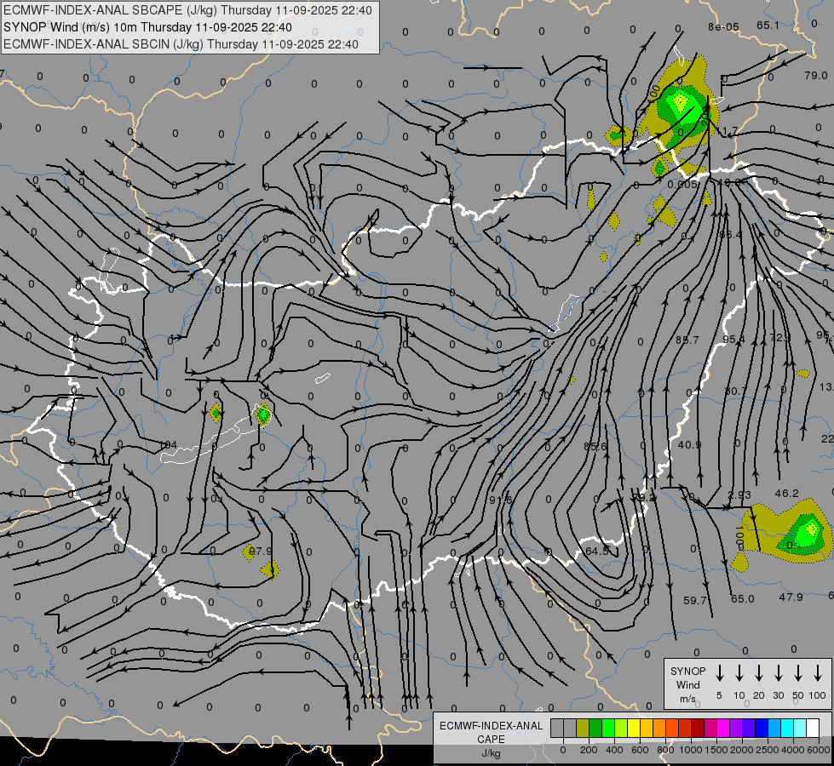
Task: Click the 100 m/s wind arrow in legend
Action: pos(818,673)
